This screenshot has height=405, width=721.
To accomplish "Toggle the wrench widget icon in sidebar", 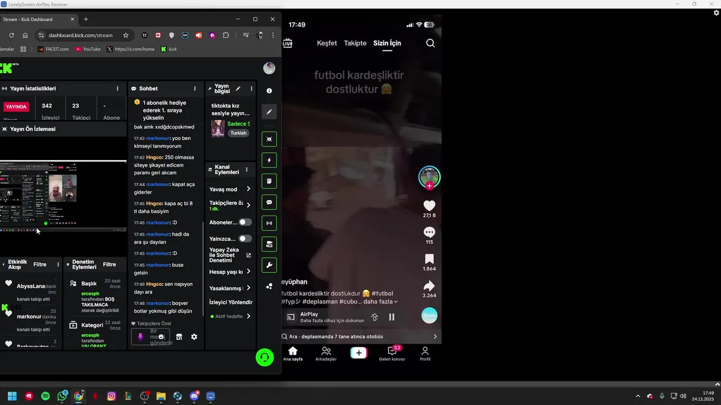I will click(x=269, y=265).
